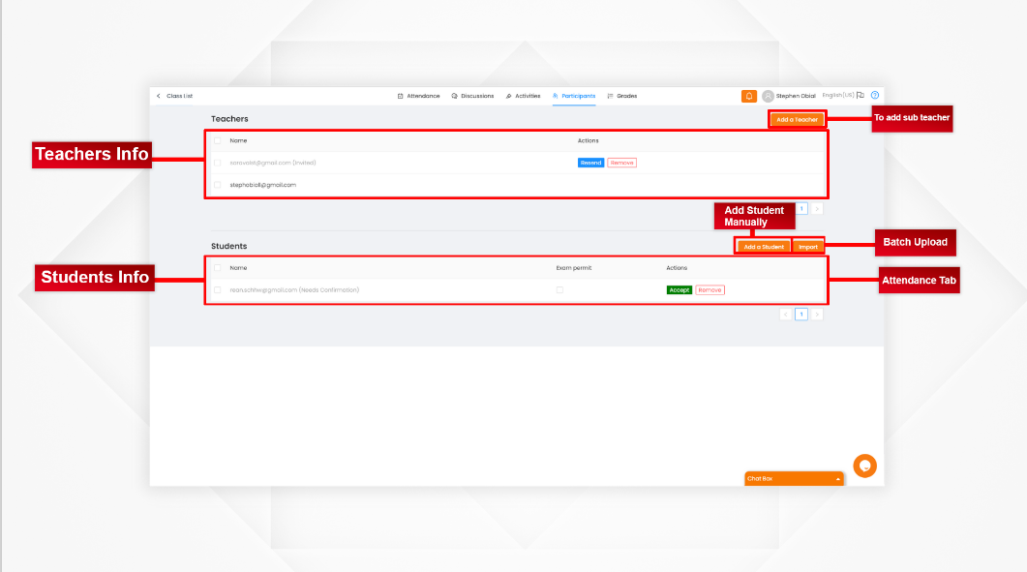Click next page arrow under Students

[x=816, y=314]
